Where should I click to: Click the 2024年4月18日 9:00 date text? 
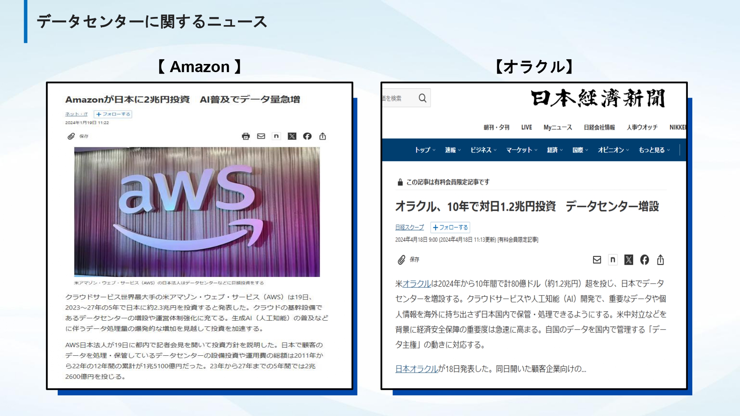tap(466, 240)
